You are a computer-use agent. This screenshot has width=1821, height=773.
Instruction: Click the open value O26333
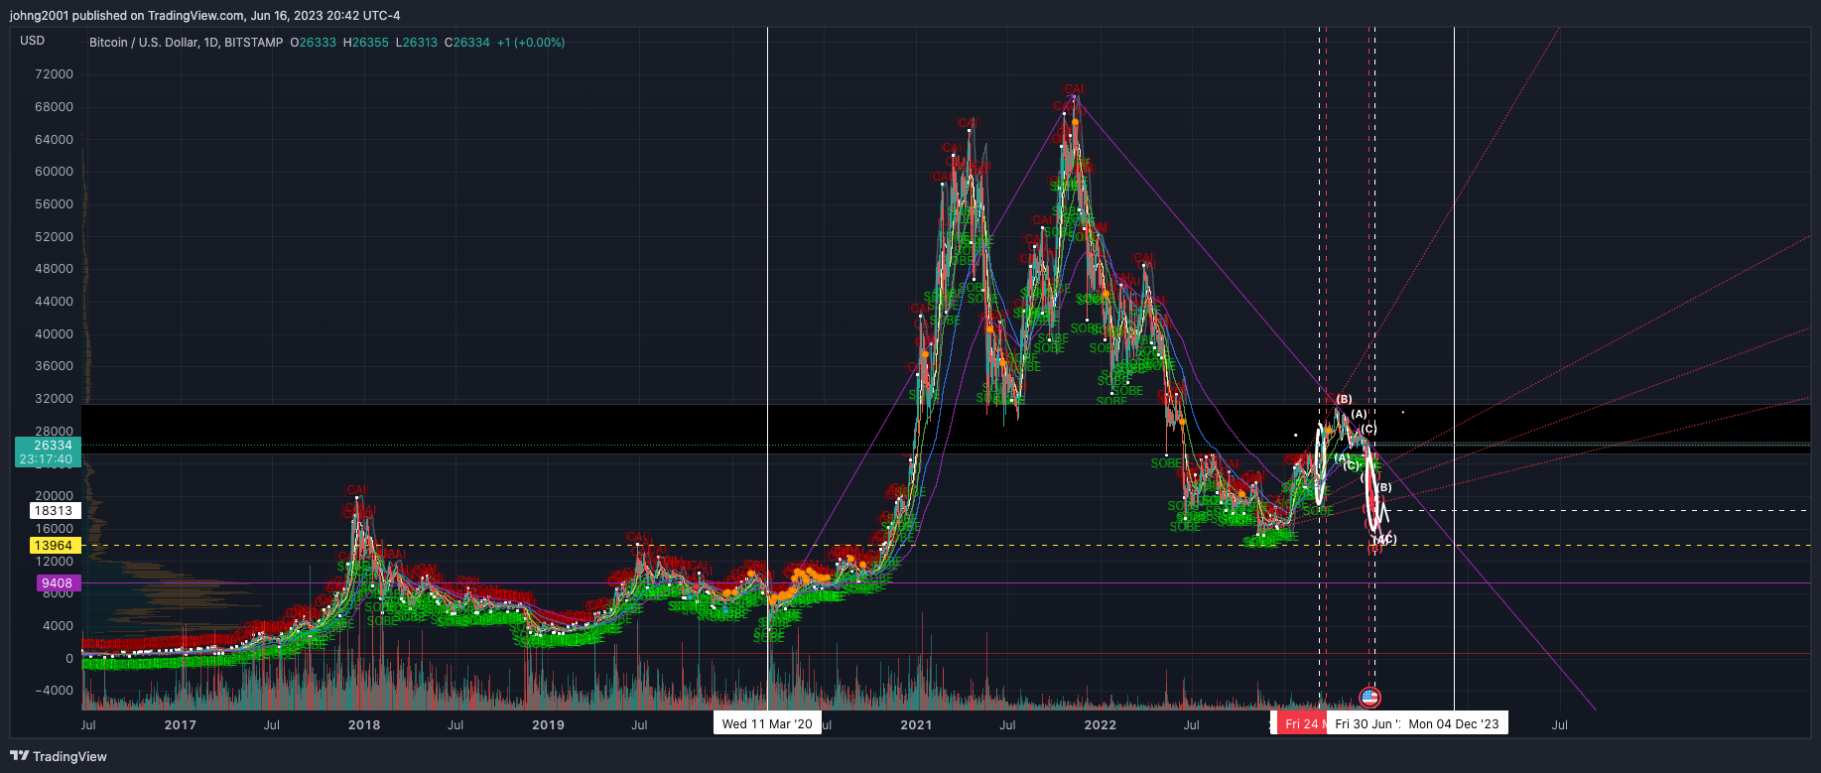(x=313, y=43)
